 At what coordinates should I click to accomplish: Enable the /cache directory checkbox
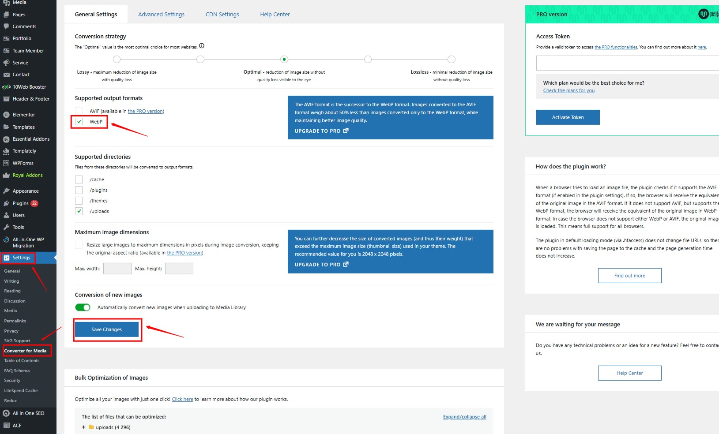pos(79,180)
